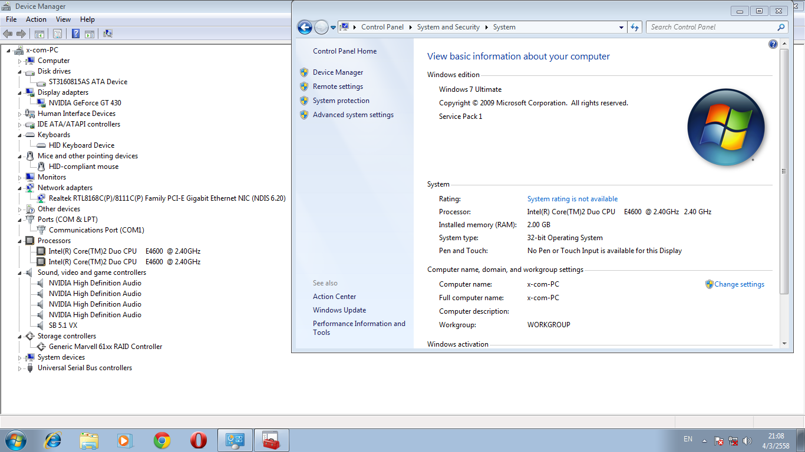805x452 pixels.
Task: Select the Network adapters category label
Action: pos(65,188)
